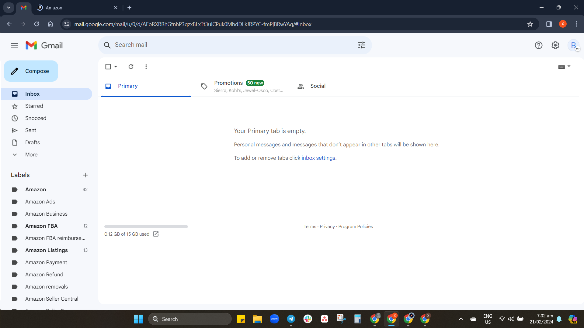Open the More options three-dot menu above the inbox

[146, 67]
